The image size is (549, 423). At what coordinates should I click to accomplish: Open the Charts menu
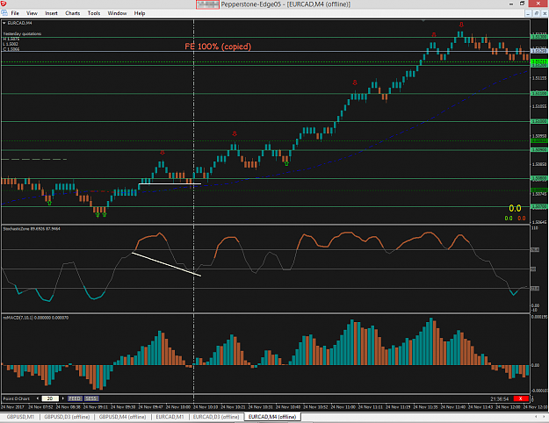click(x=73, y=13)
